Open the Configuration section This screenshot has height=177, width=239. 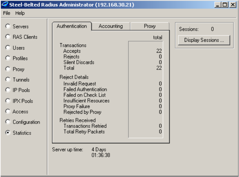[8, 122]
